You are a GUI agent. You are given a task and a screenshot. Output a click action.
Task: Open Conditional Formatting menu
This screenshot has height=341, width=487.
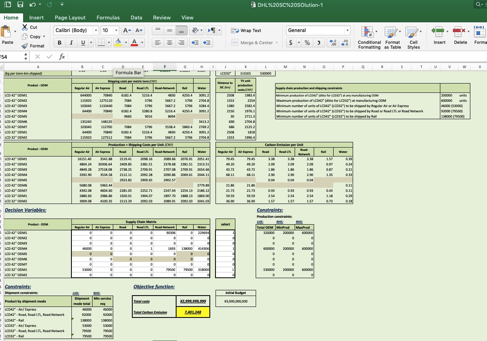click(x=369, y=37)
